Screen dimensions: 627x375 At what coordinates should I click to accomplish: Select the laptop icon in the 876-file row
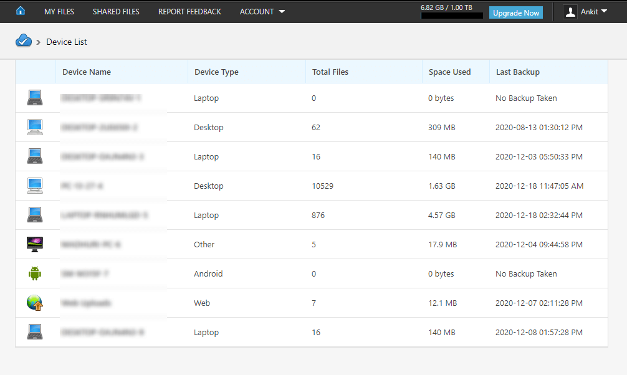point(35,215)
